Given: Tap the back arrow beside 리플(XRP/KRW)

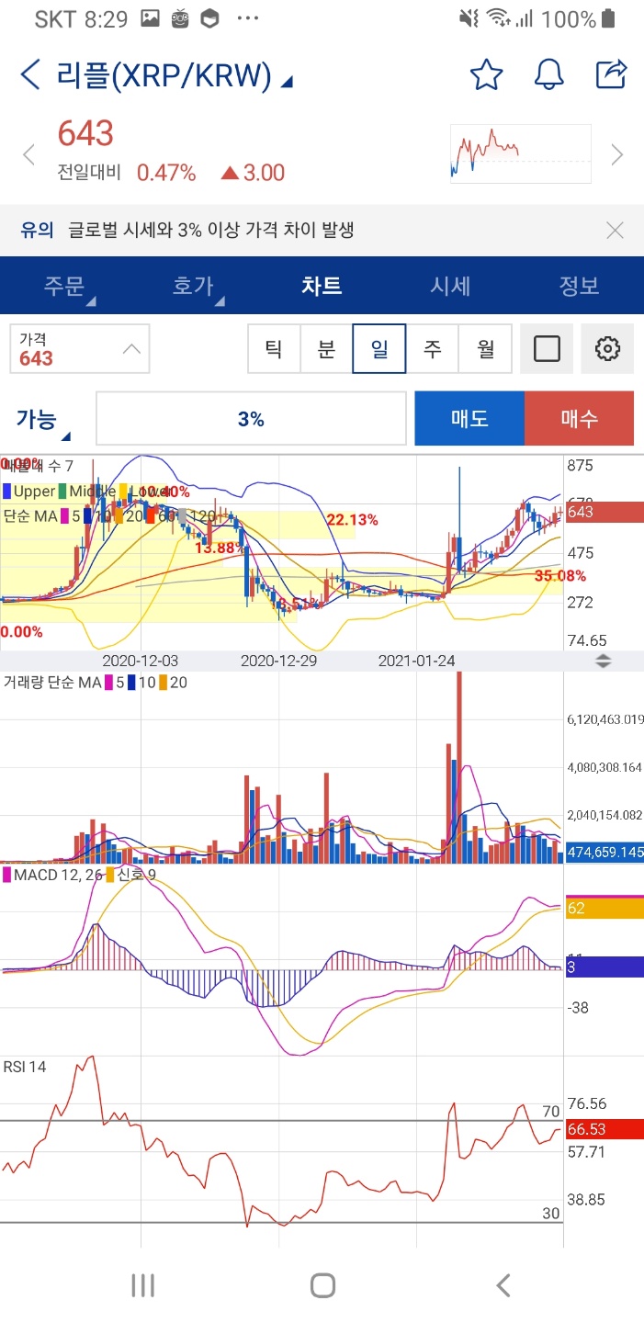Looking at the screenshot, I should tap(30, 75).
